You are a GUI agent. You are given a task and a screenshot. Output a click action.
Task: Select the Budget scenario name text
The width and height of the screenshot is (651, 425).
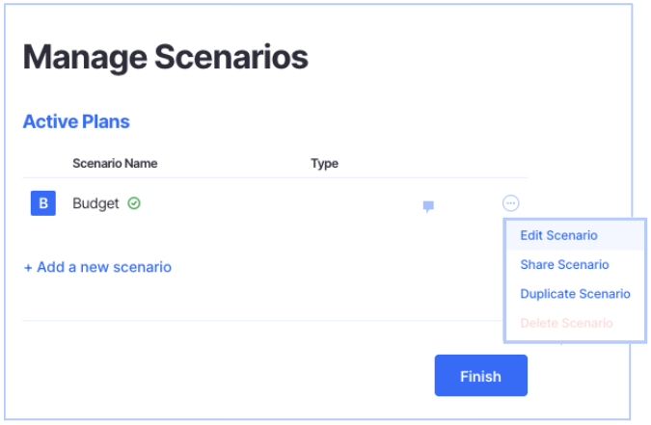click(x=95, y=203)
